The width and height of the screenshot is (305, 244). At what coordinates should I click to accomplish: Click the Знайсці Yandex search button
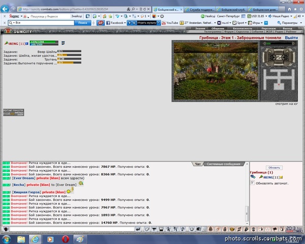[x=76, y=16]
